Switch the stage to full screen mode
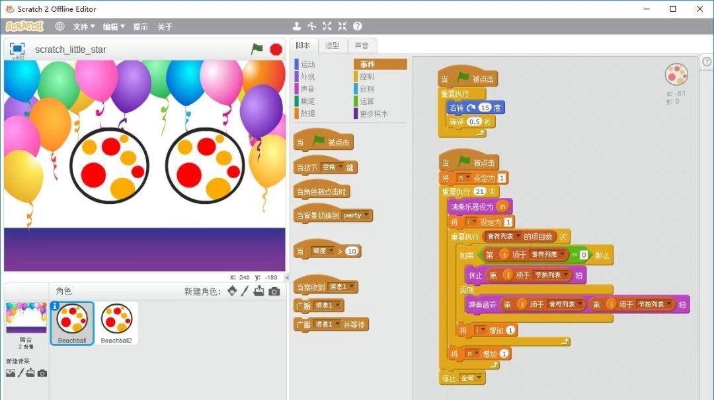 [17, 49]
